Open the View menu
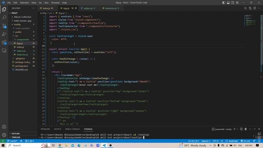Viewport: 263px width, 148px height. point(34,3)
